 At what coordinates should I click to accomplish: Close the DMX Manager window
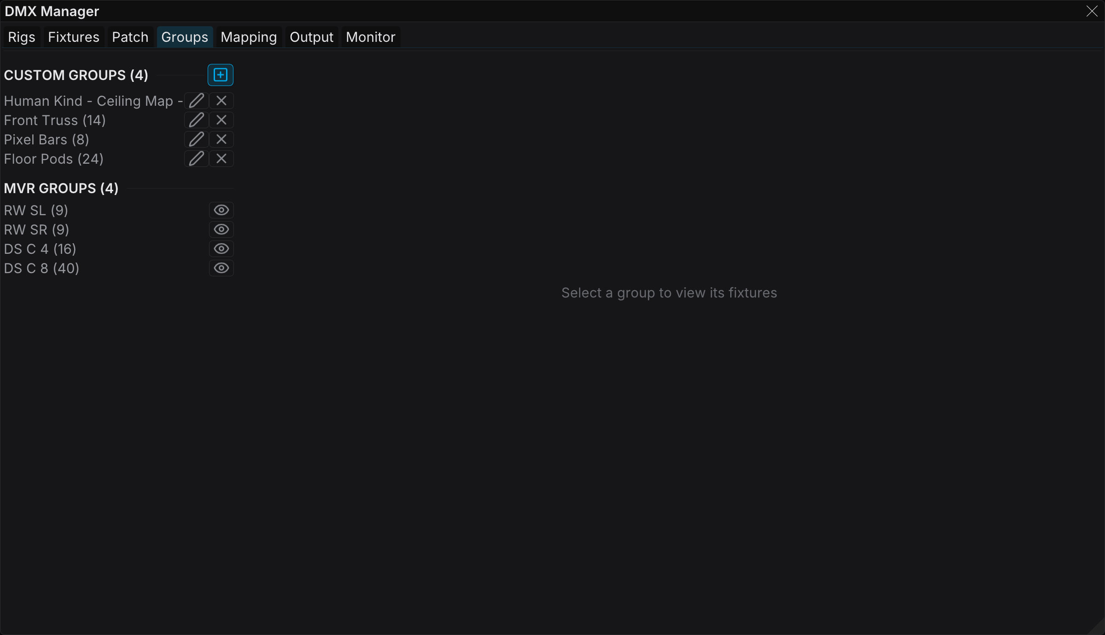[1092, 11]
